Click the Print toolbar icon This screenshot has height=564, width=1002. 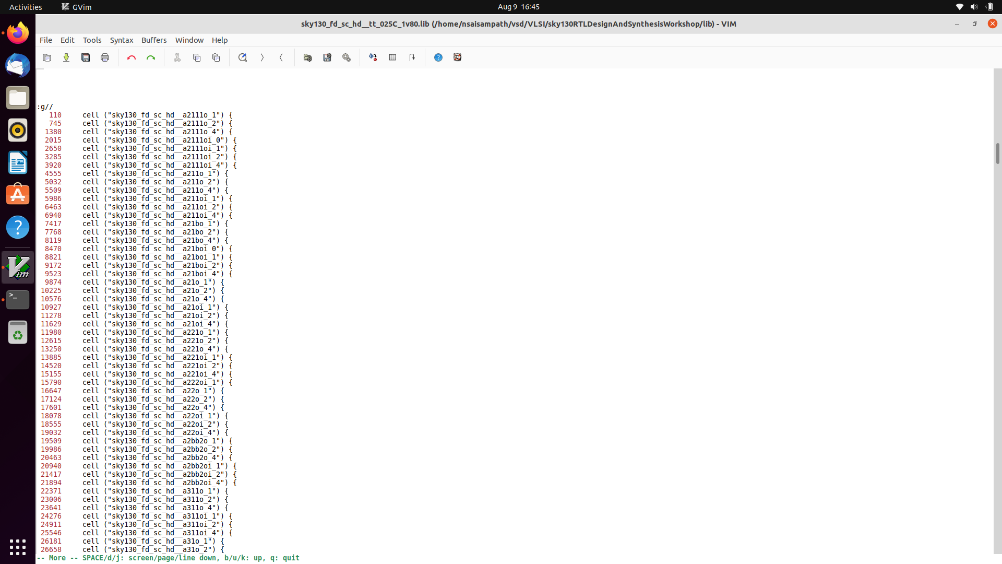pyautogui.click(x=105, y=57)
